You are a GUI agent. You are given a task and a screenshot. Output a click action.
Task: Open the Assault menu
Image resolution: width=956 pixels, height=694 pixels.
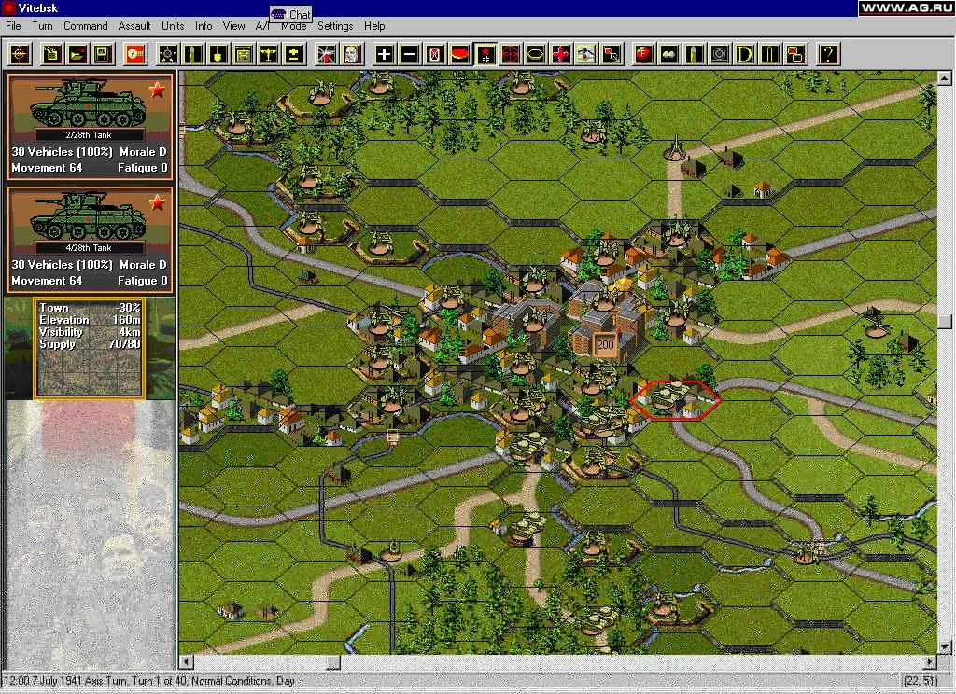(134, 26)
